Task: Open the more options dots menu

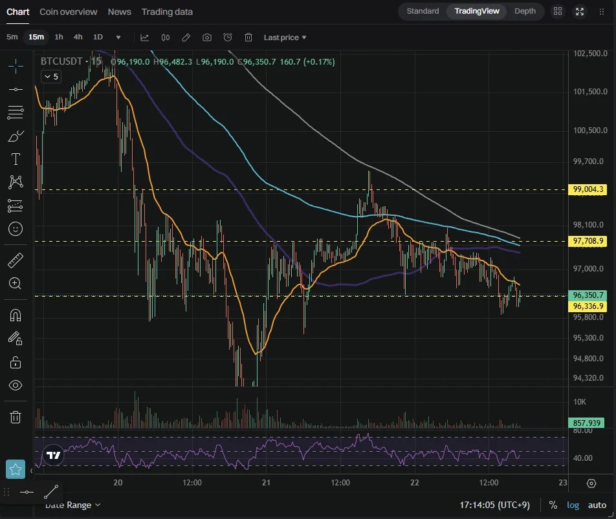Action: coord(602,12)
